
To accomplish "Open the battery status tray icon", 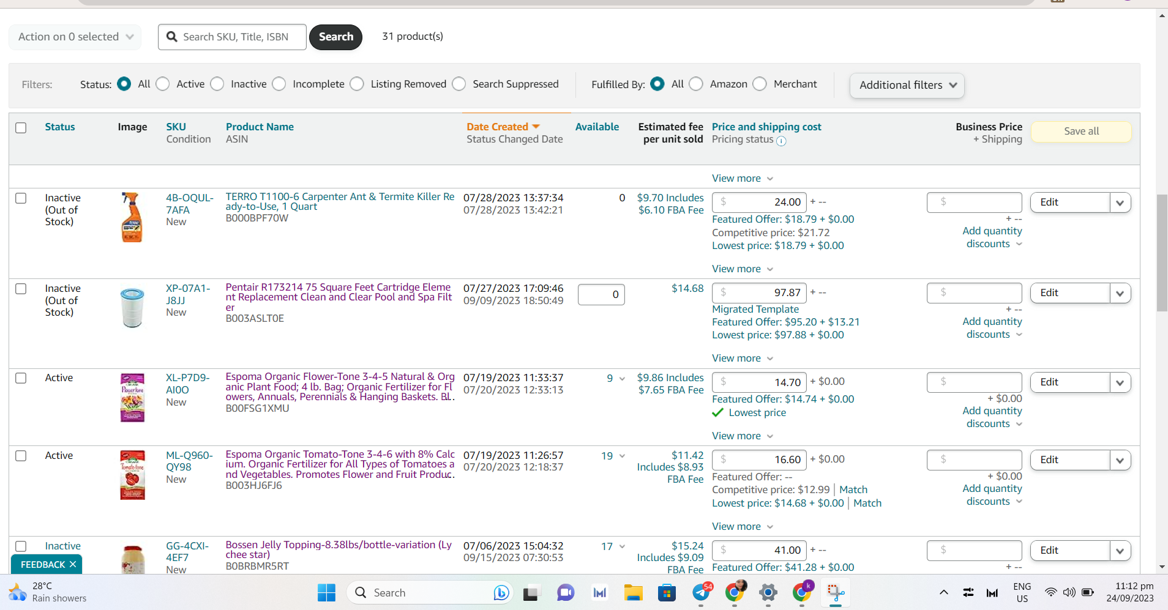I will [x=1088, y=592].
